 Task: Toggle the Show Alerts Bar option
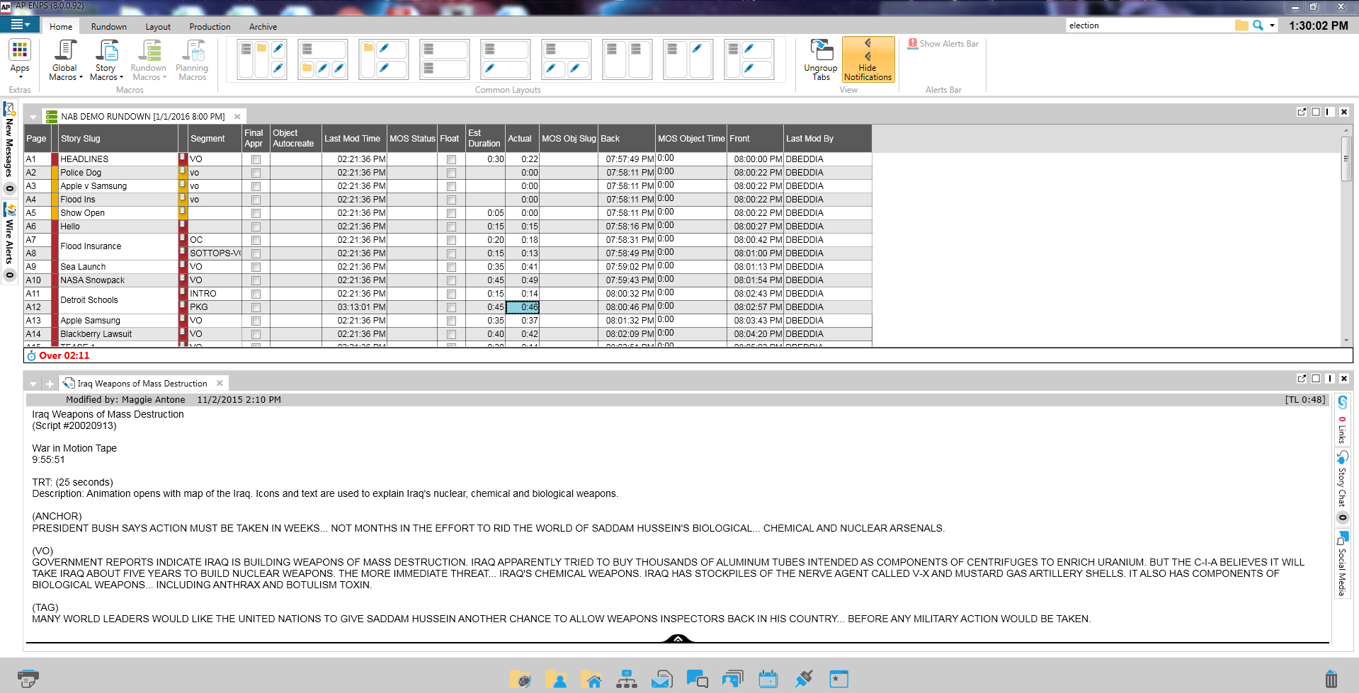click(x=943, y=44)
